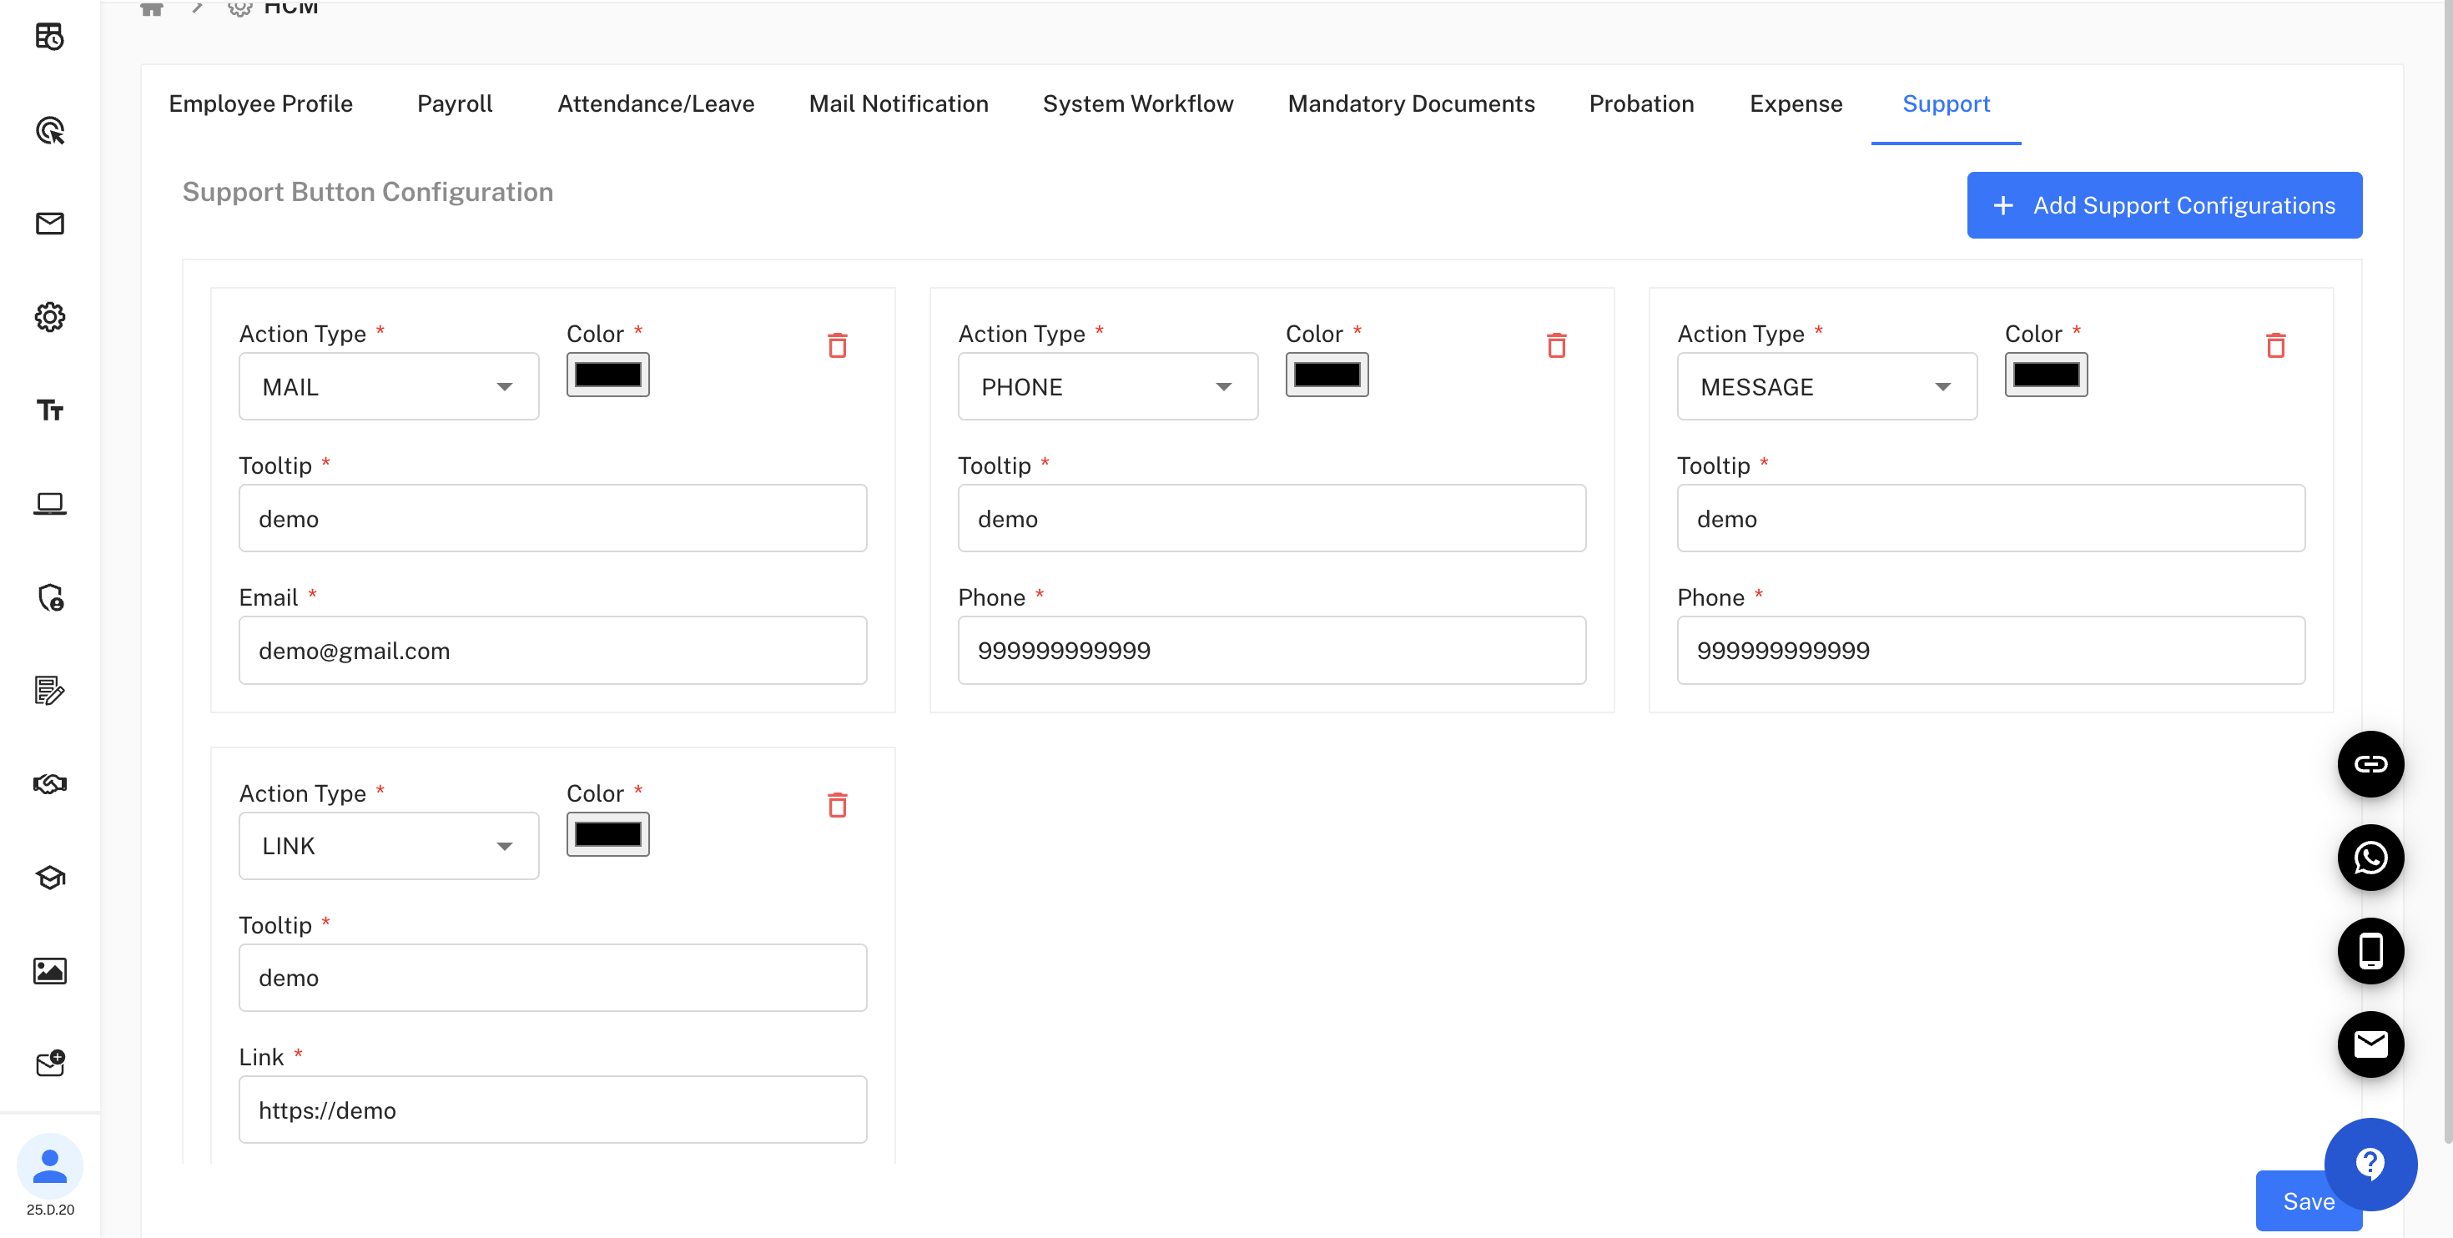Image resolution: width=2453 pixels, height=1238 pixels.
Task: Open the floating link support button
Action: pyautogui.click(x=2370, y=762)
